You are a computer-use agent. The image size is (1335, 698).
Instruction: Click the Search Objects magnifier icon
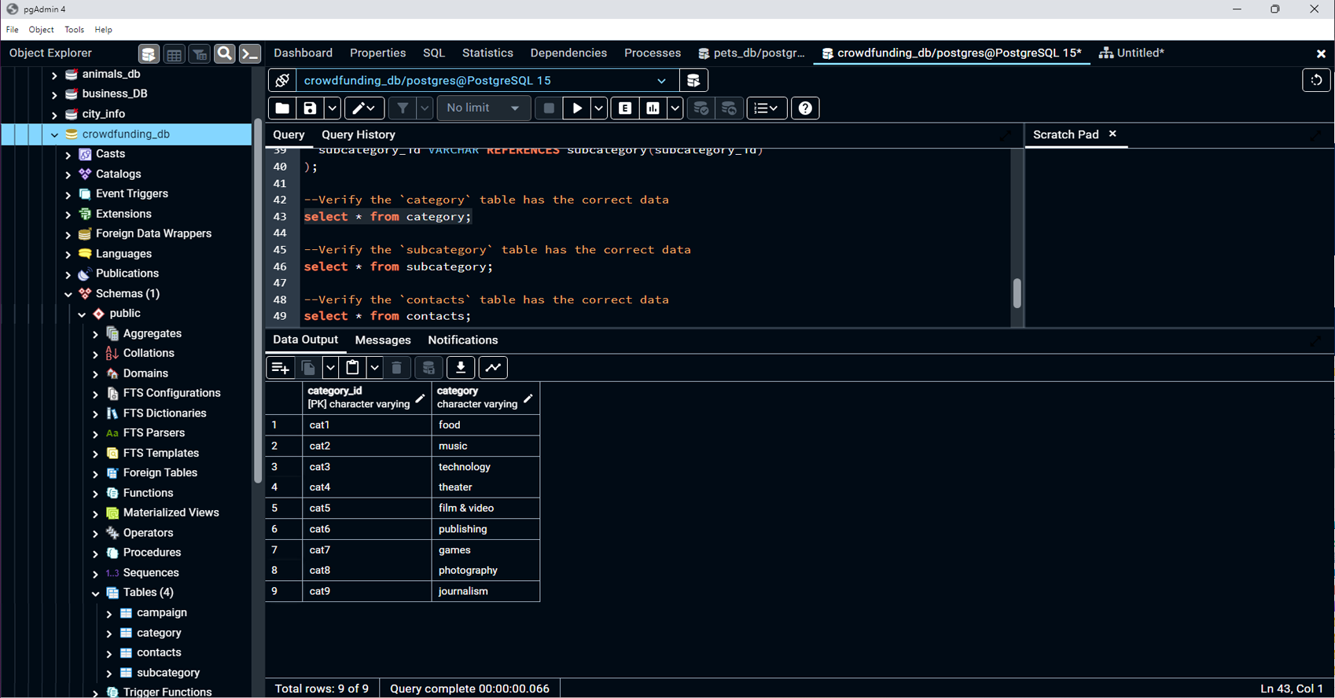(x=224, y=53)
